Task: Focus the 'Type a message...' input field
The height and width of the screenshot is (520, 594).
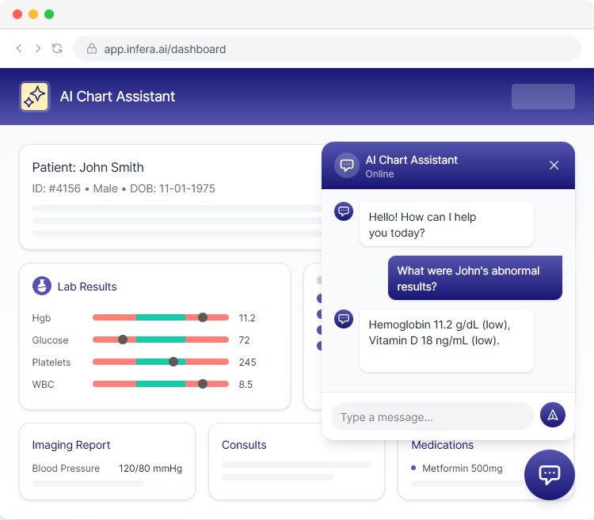Action: coord(432,416)
